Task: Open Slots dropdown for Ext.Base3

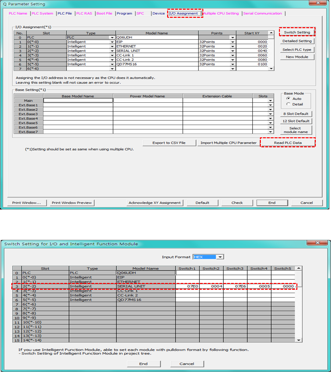Action: click(270, 114)
